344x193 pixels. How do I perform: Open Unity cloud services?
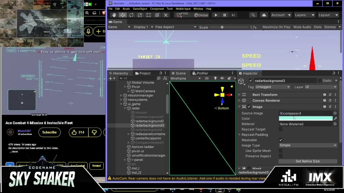pos(264,15)
